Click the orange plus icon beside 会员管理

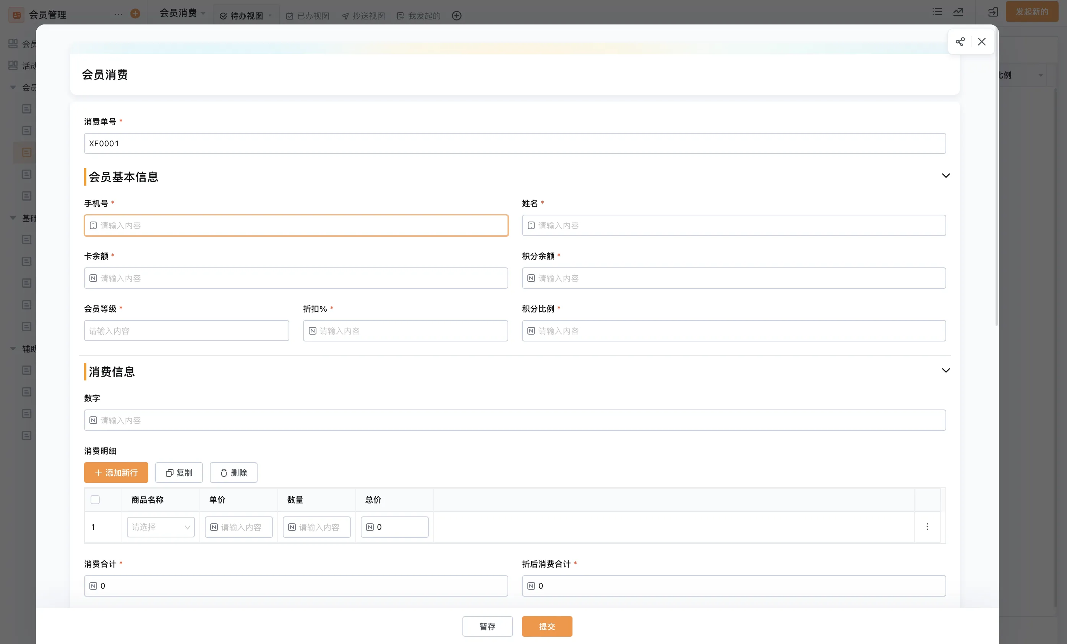(x=135, y=14)
